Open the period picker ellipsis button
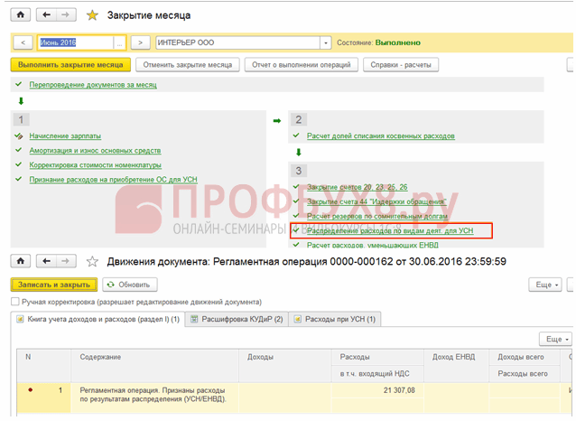 (119, 43)
